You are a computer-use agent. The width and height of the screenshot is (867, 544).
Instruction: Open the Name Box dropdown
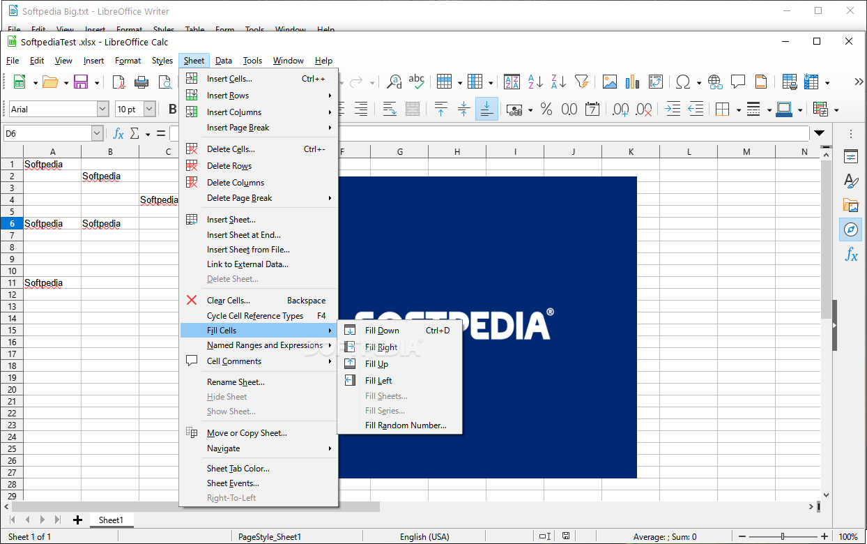point(97,133)
